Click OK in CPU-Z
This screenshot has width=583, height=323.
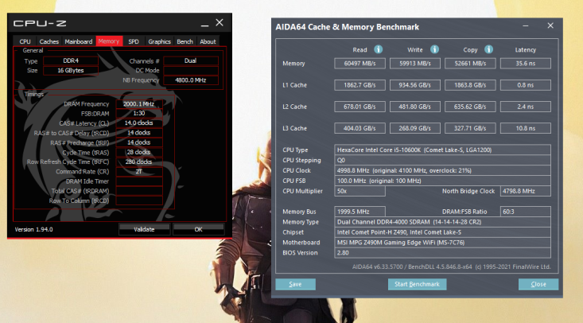coord(199,229)
